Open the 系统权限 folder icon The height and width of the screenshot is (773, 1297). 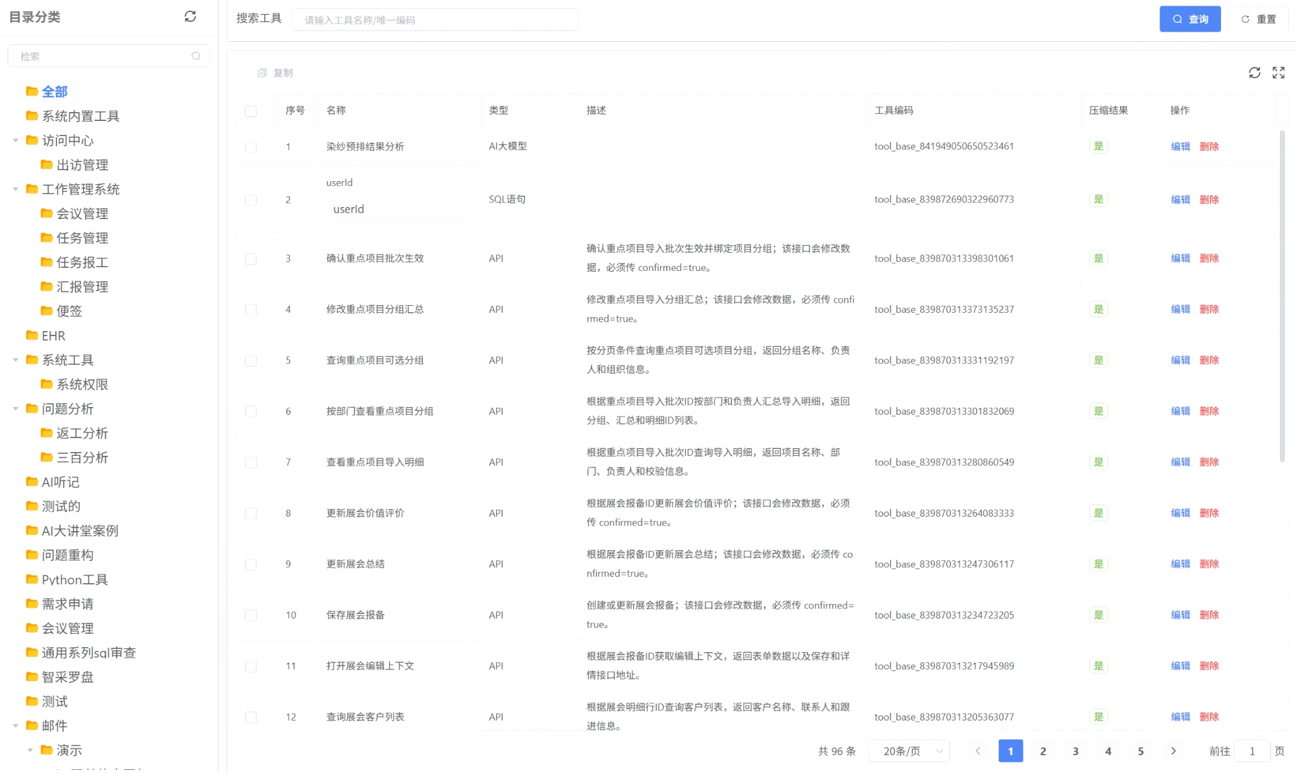[46, 384]
